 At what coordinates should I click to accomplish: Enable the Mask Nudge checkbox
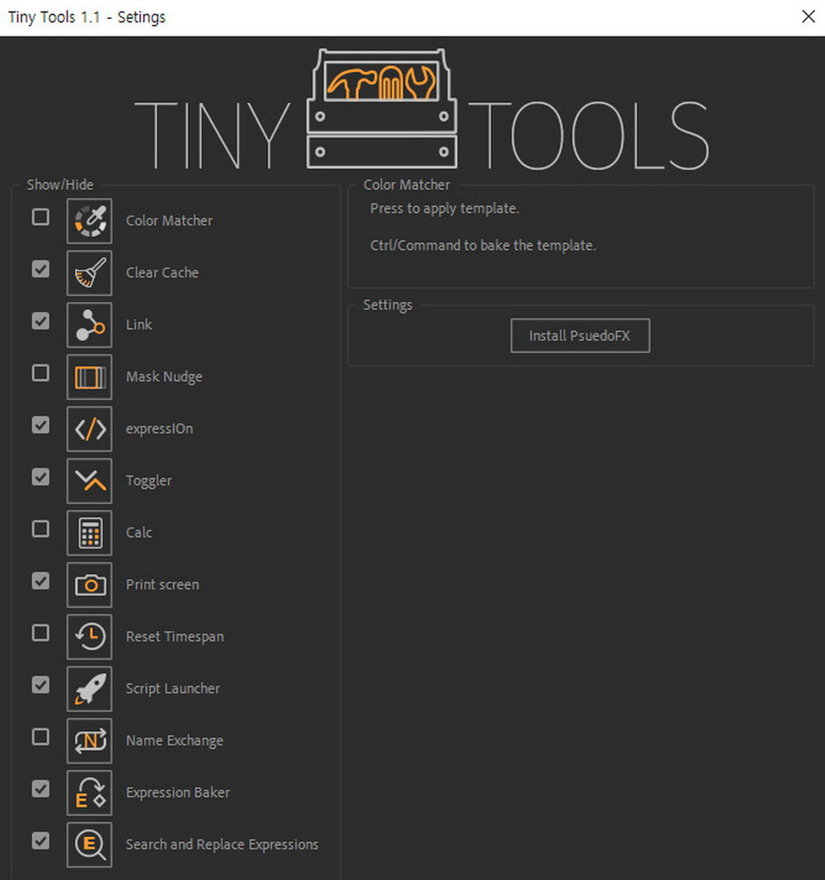click(40, 373)
